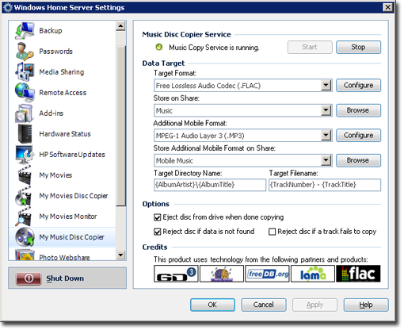Open Media Sharing settings page
The height and width of the screenshot is (330, 404).
tap(63, 72)
